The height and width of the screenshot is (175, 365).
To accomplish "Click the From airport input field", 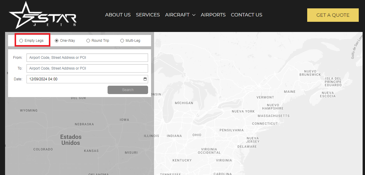I will pos(87,57).
